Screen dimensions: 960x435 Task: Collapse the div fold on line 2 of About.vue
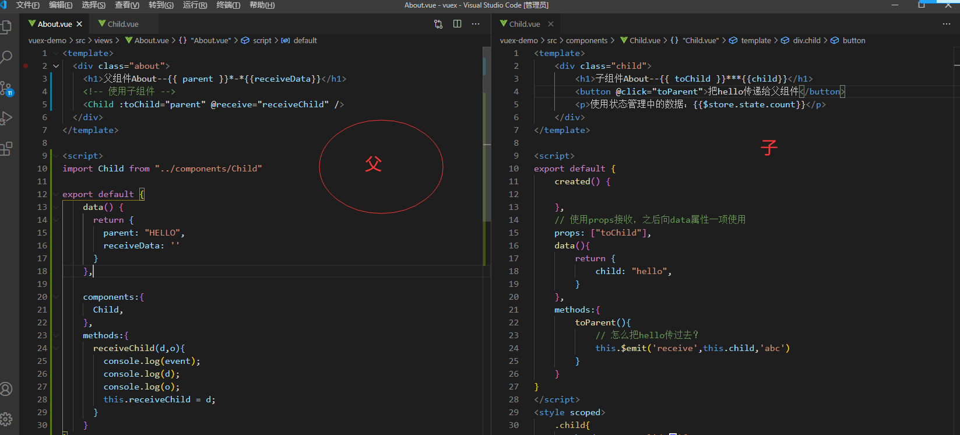(x=56, y=66)
